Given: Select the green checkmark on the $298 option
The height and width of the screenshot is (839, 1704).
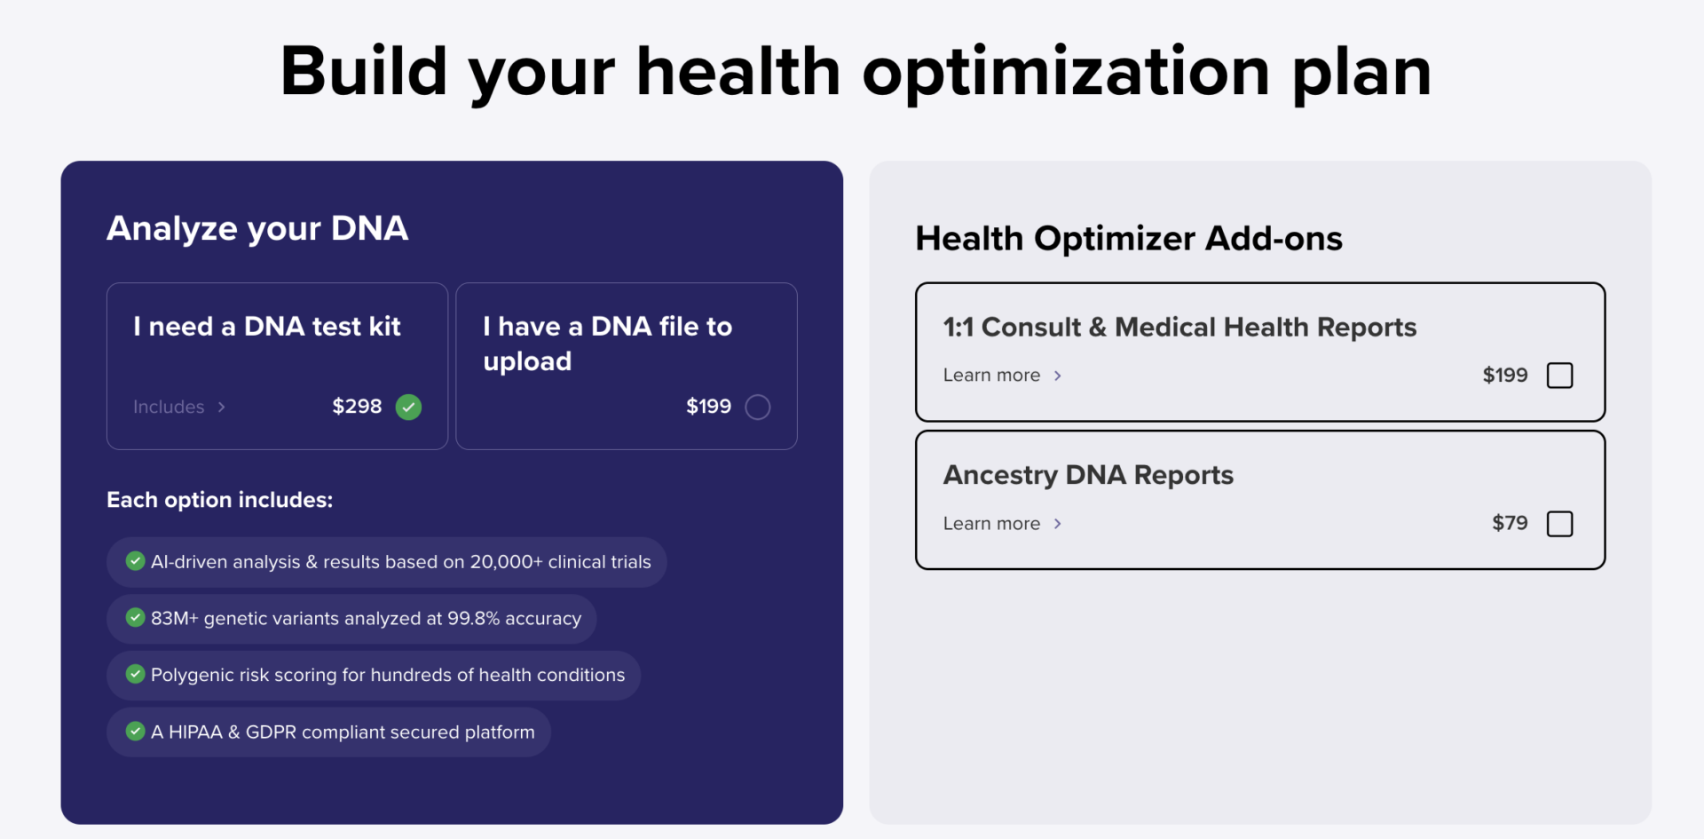Looking at the screenshot, I should (408, 407).
